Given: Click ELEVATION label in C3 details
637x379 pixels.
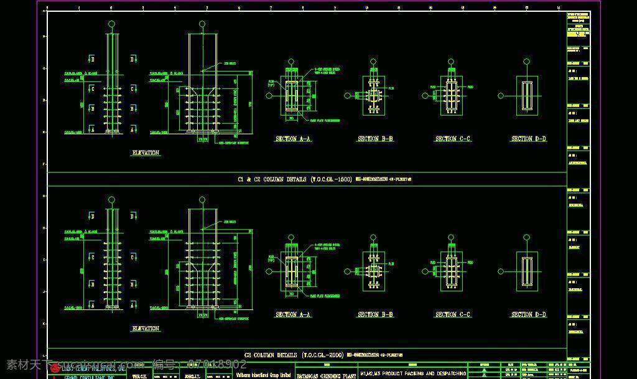Looking at the screenshot, I should coord(146,328).
